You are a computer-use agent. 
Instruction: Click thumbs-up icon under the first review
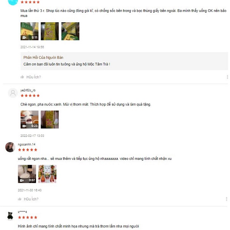pyautogui.click(x=22, y=77)
